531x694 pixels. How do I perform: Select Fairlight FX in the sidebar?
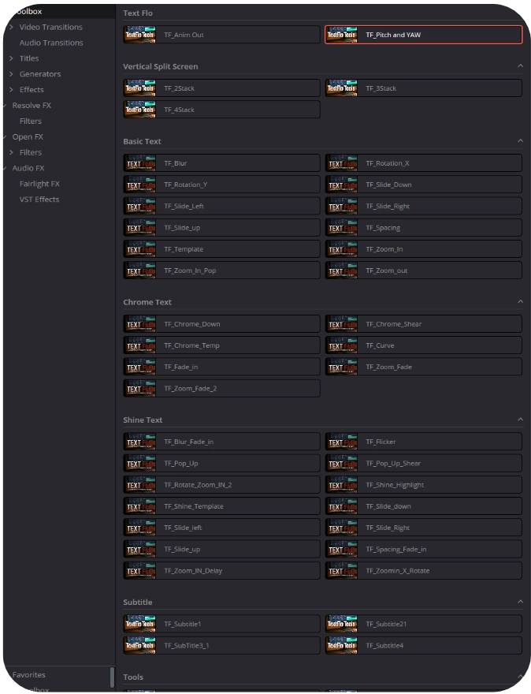click(x=39, y=184)
